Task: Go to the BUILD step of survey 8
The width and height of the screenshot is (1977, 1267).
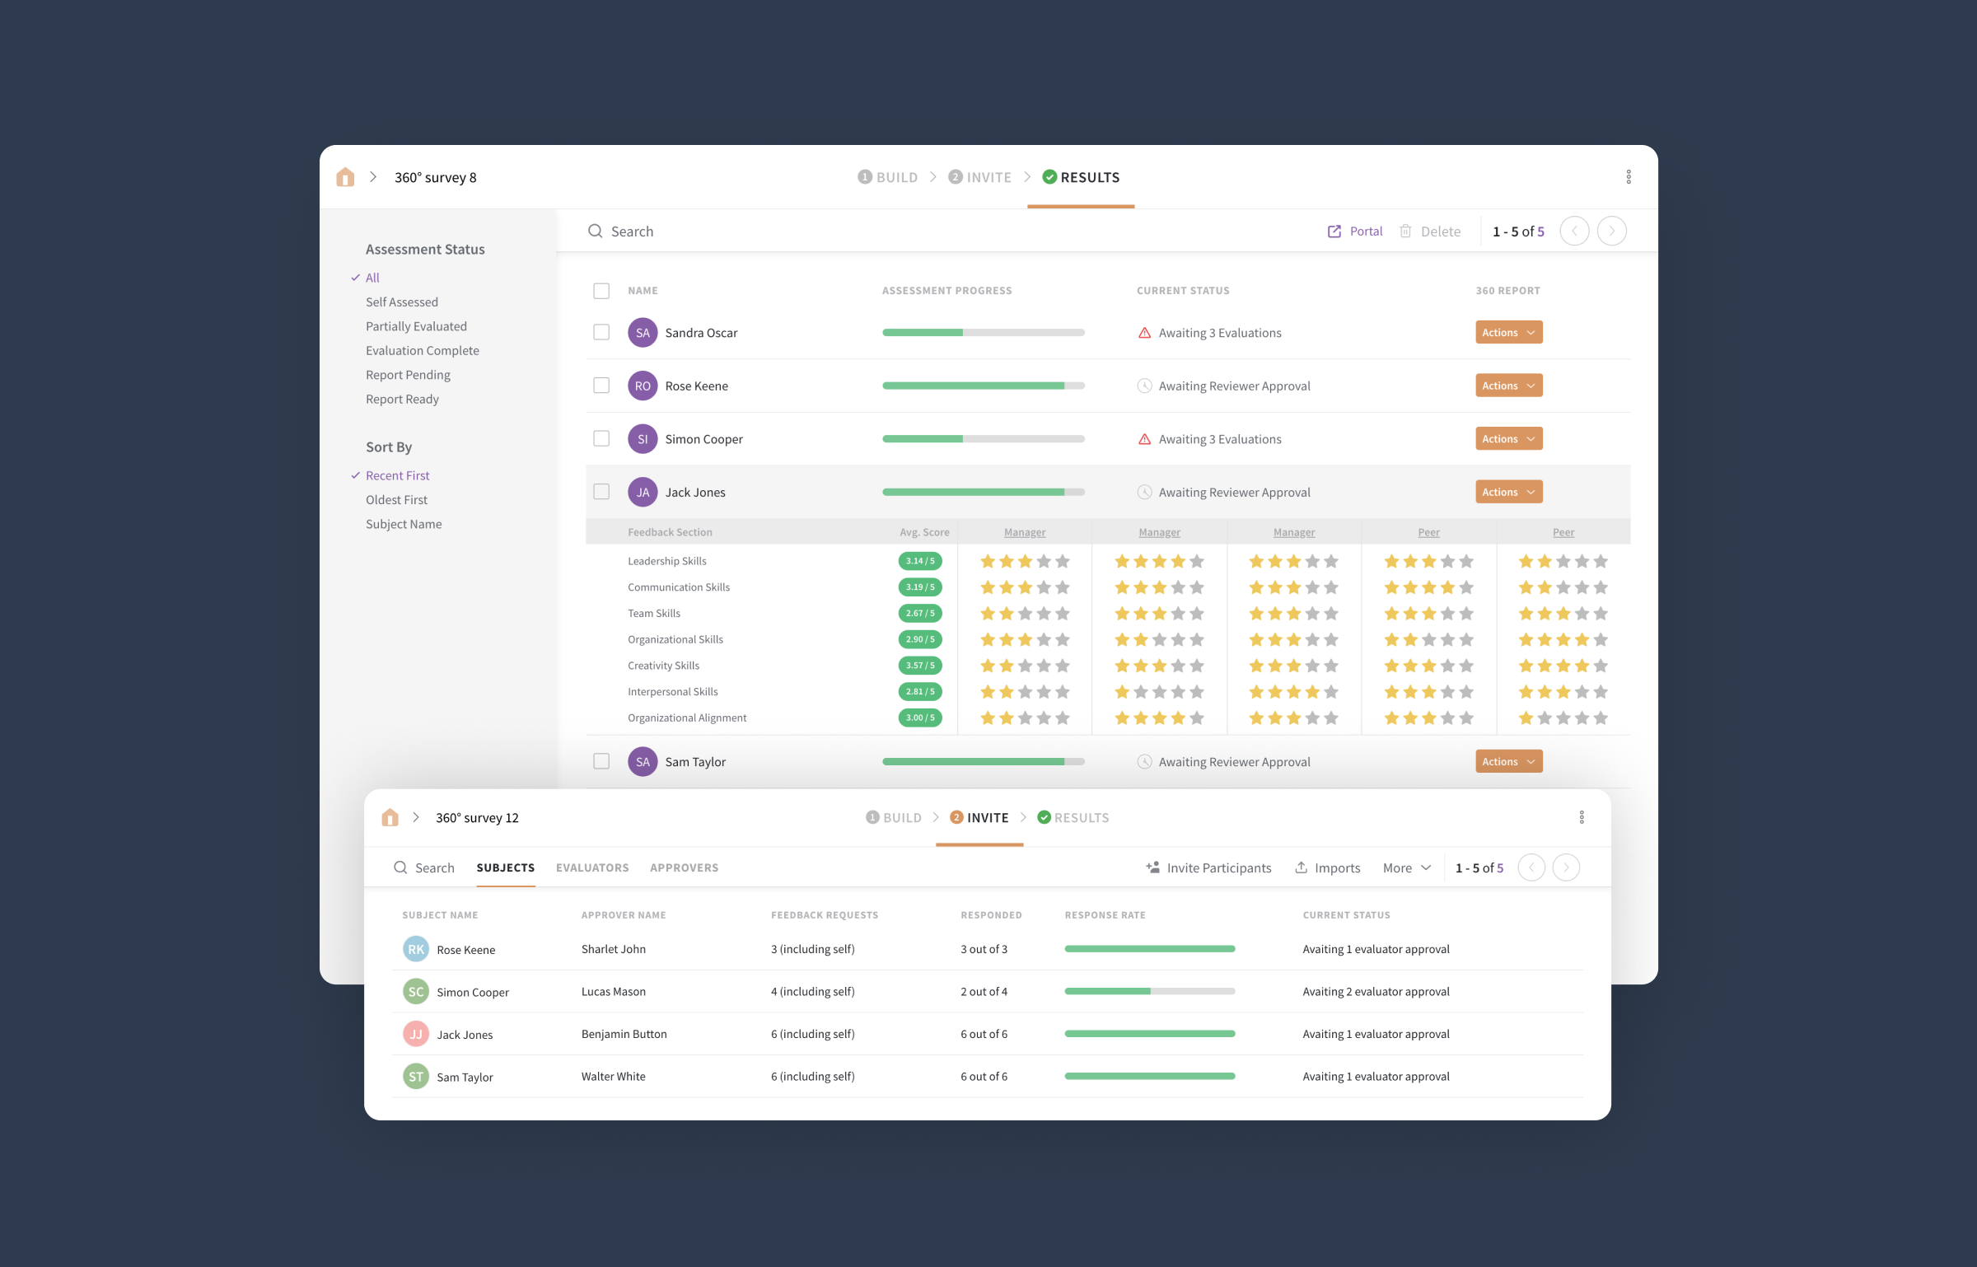Action: (888, 176)
